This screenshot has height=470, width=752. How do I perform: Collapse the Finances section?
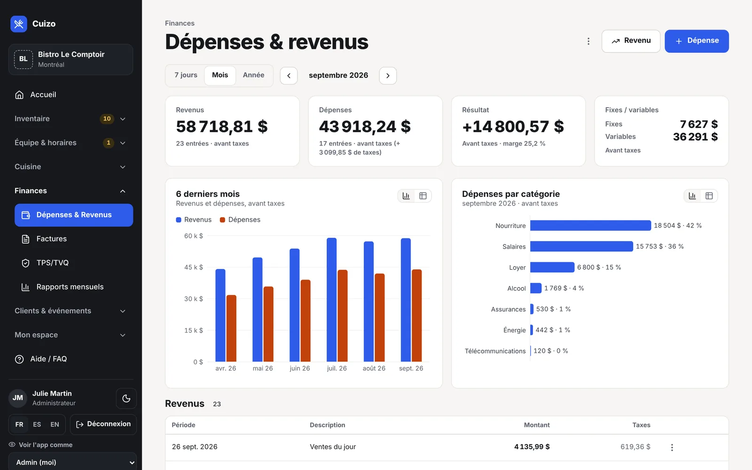[x=70, y=190]
